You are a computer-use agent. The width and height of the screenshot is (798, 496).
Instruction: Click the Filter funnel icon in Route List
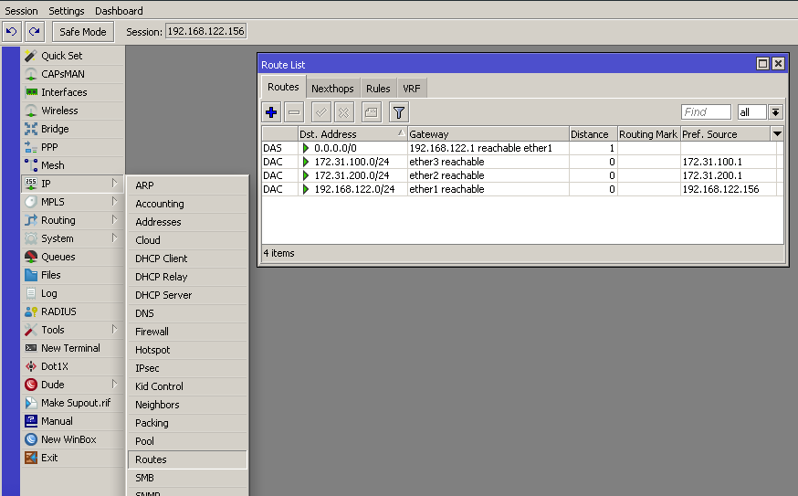click(399, 112)
